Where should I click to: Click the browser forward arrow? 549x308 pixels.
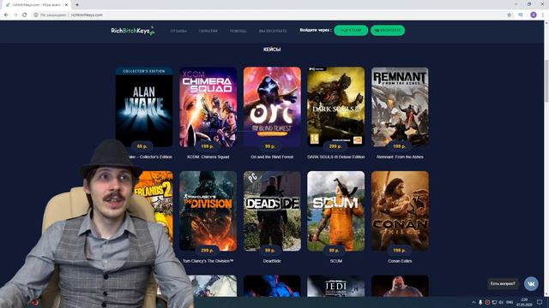(15, 15)
